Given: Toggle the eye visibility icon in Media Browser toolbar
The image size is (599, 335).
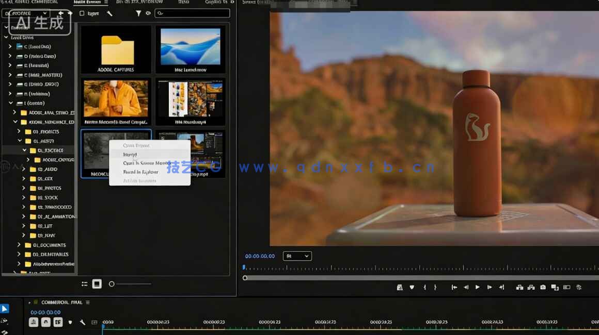Looking at the screenshot, I should [x=148, y=13].
